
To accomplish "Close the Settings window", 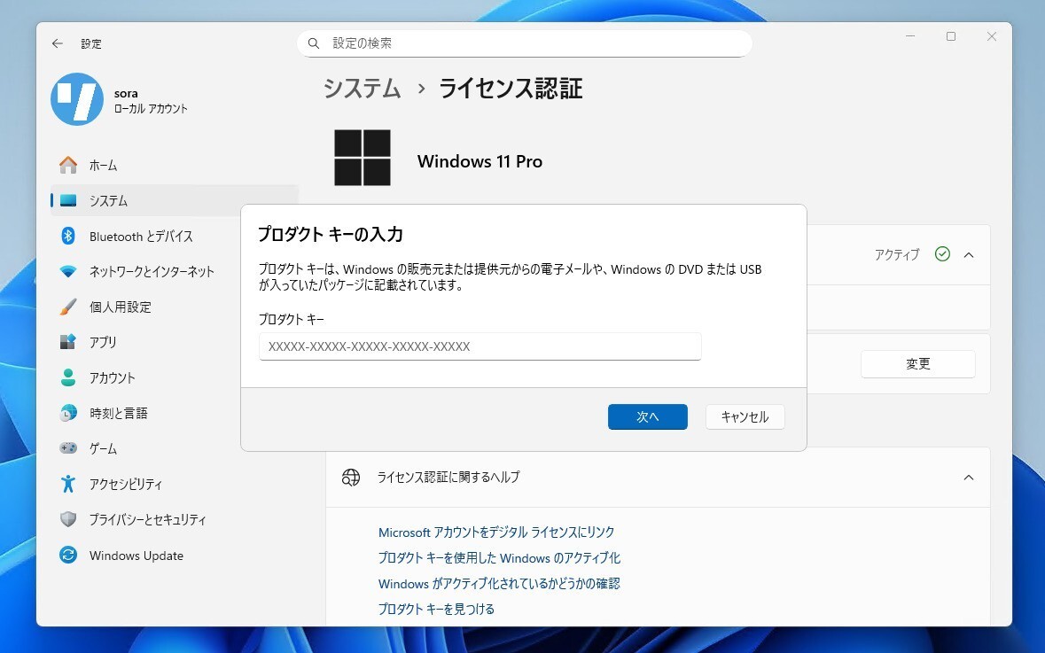I will point(992,36).
